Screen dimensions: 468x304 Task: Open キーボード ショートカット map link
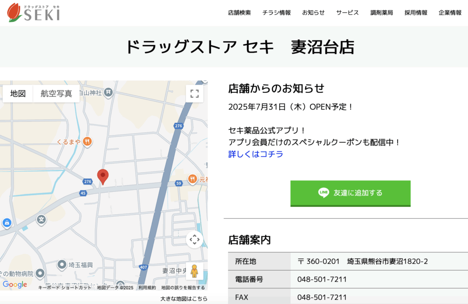coord(65,288)
